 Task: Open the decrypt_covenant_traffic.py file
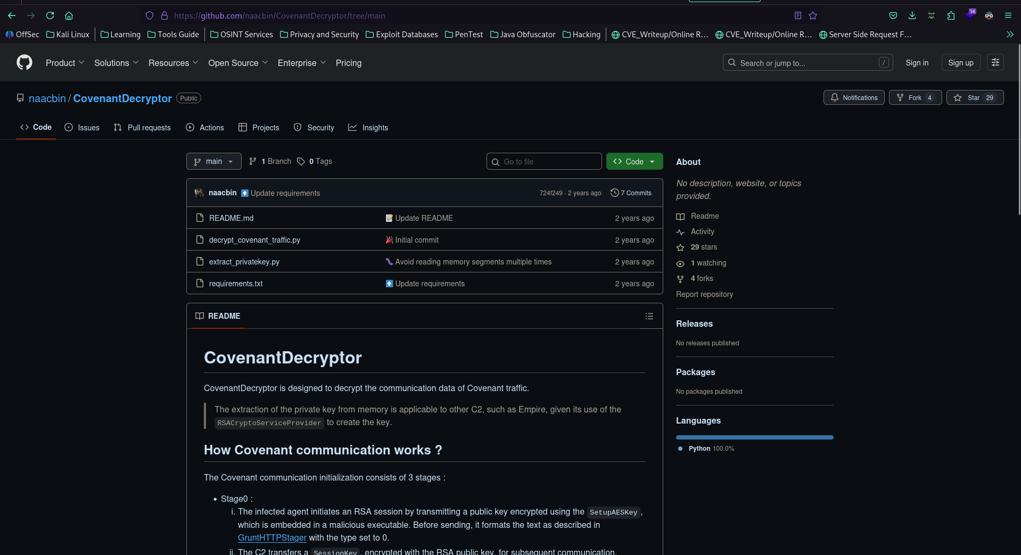(x=254, y=240)
